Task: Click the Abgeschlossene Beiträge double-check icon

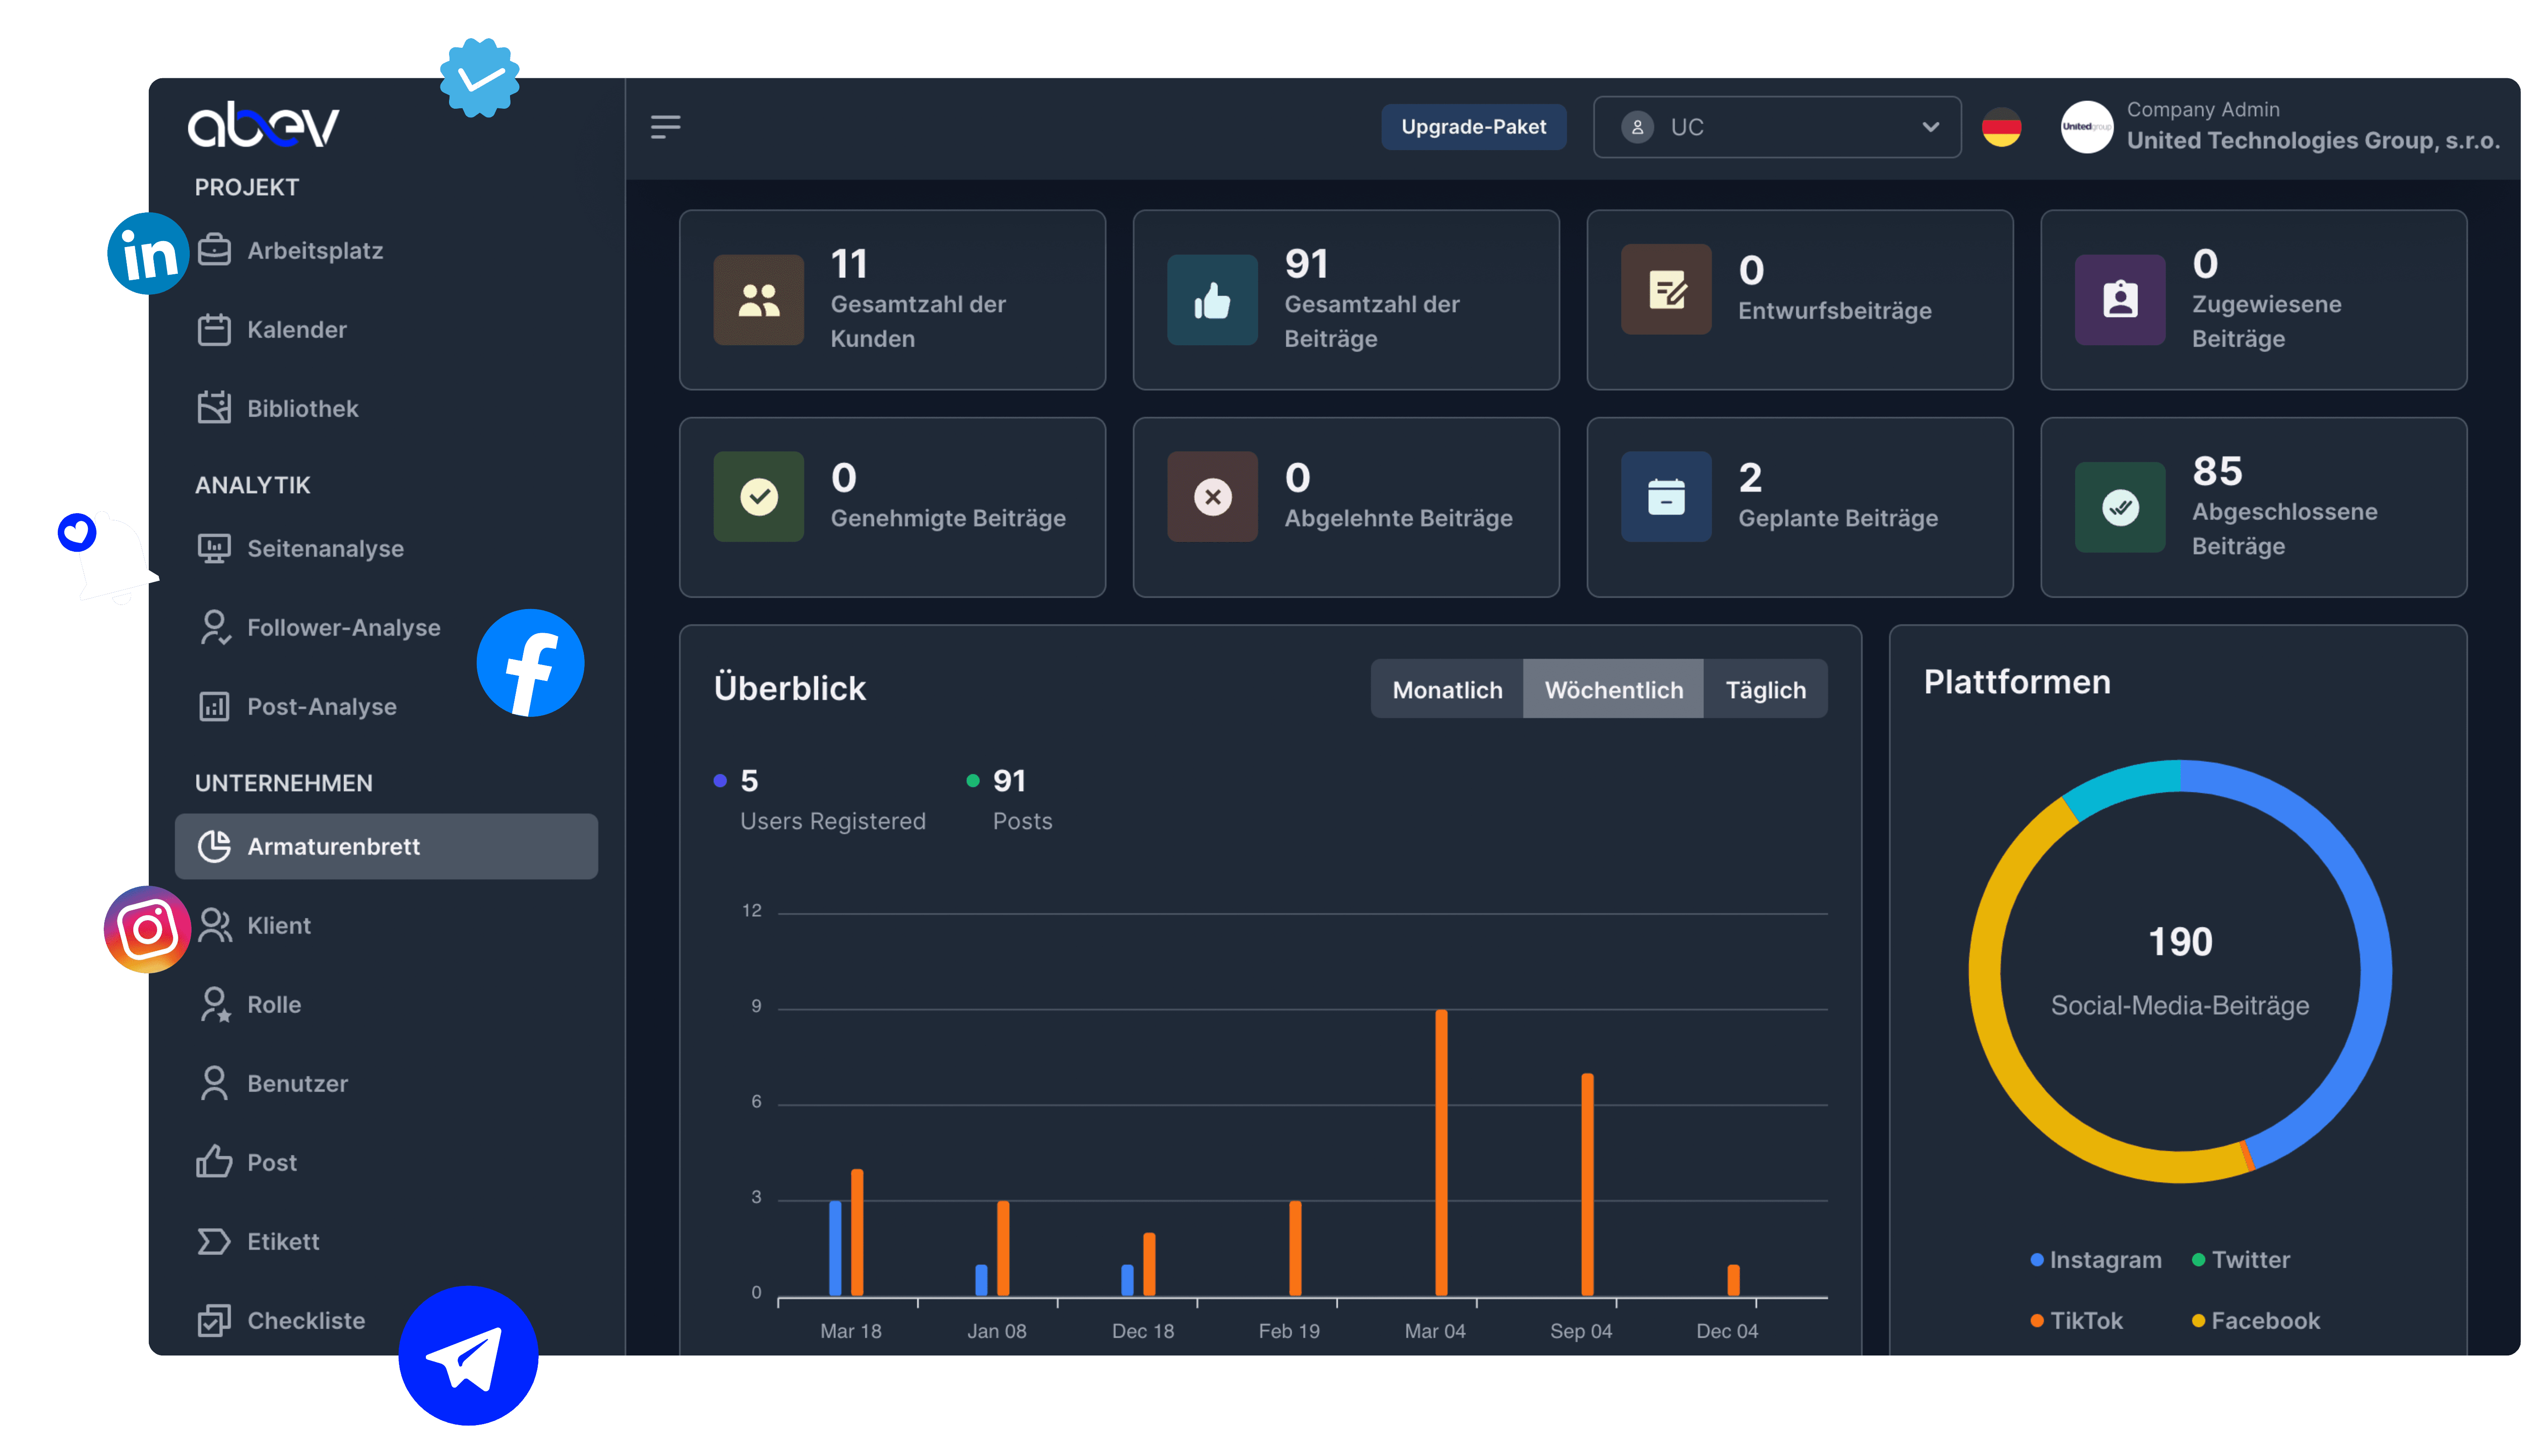Action: [x=2120, y=507]
